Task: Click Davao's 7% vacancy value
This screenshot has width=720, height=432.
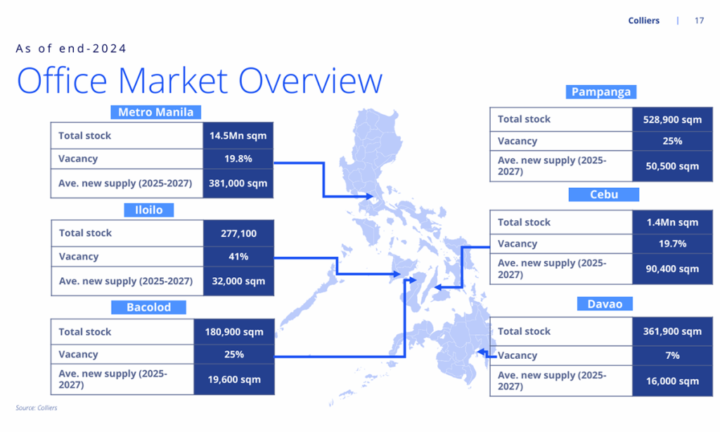Action: [x=671, y=355]
